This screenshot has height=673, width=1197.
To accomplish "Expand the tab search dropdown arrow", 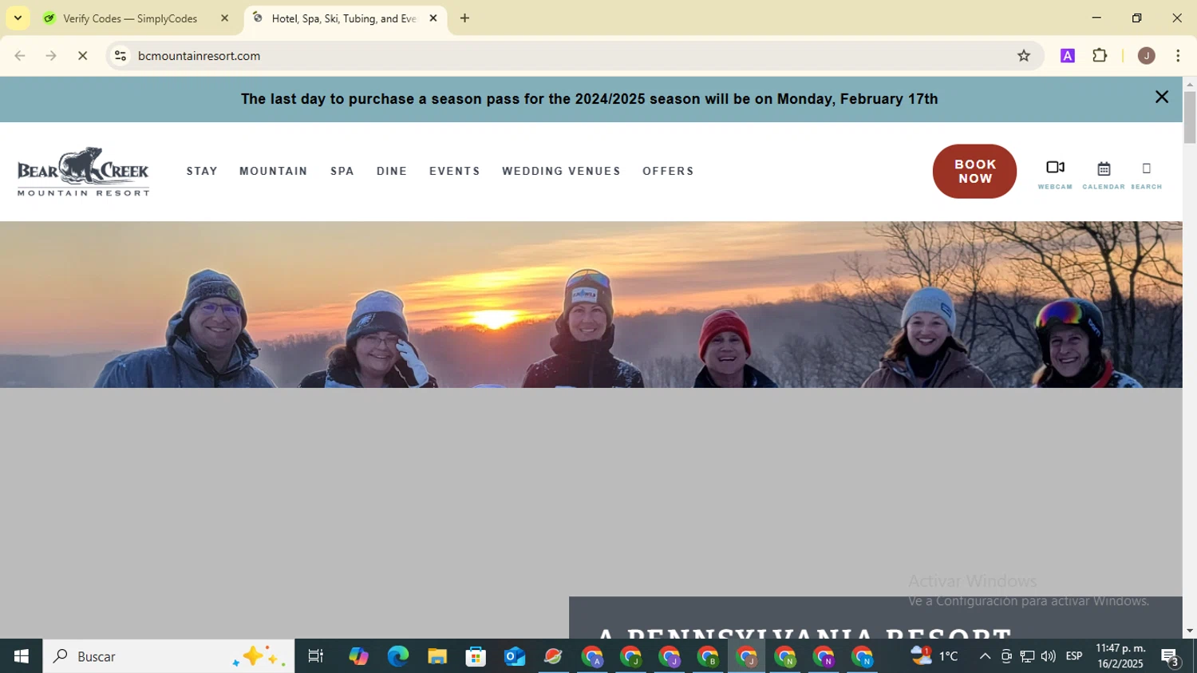I will pos(18,18).
